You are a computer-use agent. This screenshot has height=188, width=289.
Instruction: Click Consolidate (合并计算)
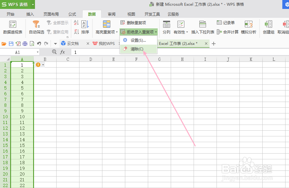(228, 32)
